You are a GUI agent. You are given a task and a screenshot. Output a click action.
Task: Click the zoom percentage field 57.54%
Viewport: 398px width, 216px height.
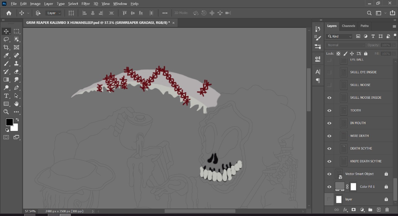tap(30, 211)
